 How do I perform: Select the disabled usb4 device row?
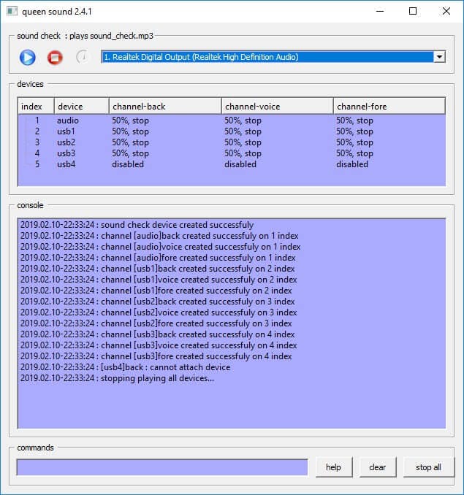pos(67,164)
